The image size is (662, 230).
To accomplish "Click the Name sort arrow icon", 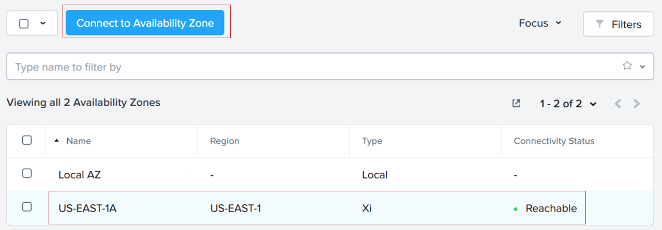I will click(56, 140).
